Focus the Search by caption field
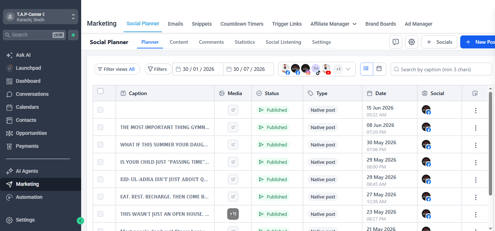The width and height of the screenshot is (495, 231). (x=441, y=69)
